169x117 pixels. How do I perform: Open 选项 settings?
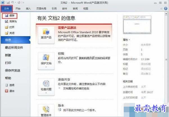10,85
